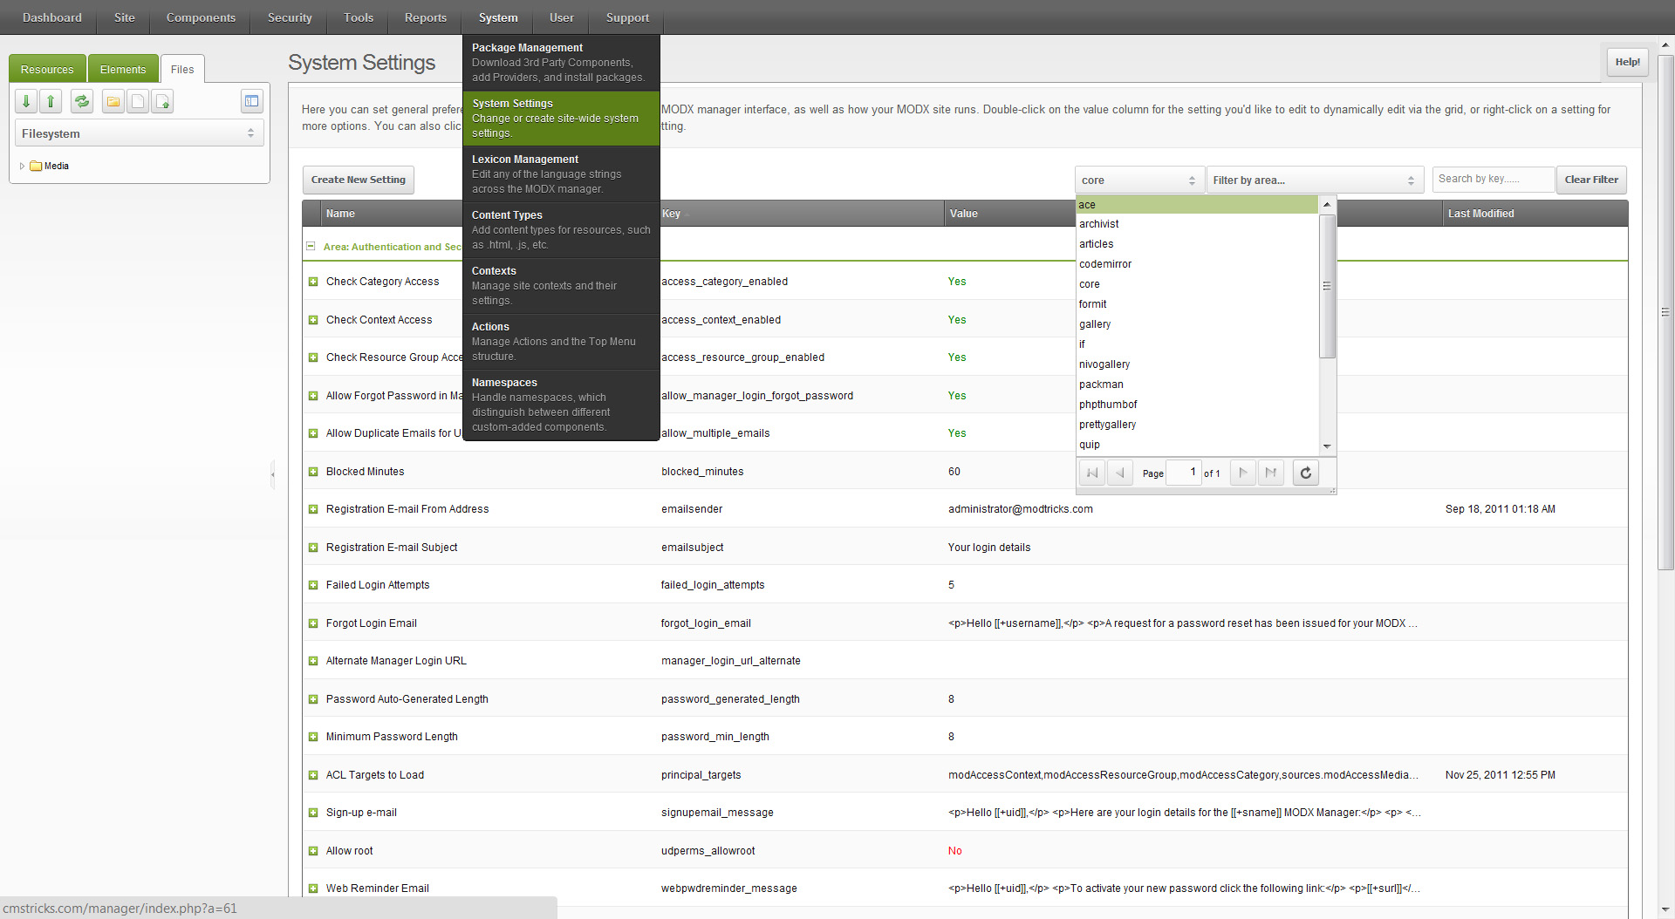Screen dimensions: 1675x919
Task: Open Lexicon Management menu entry
Action: 561,174
